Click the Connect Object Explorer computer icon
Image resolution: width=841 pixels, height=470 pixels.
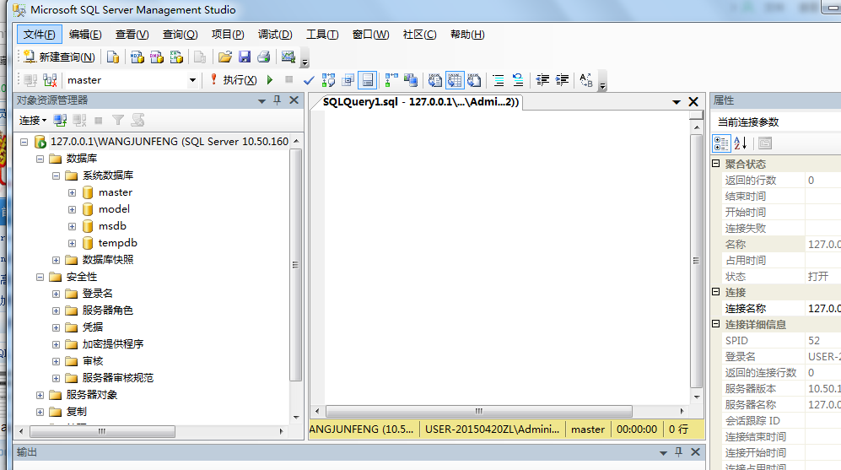(60, 120)
